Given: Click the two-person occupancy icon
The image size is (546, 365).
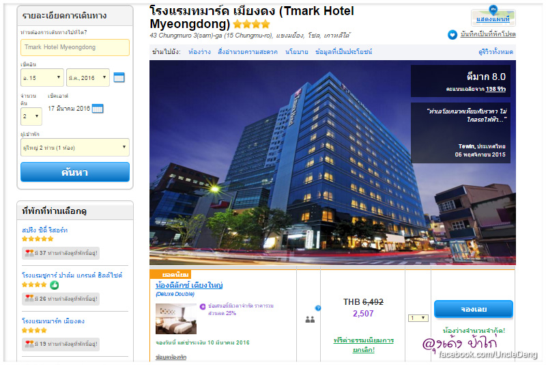Looking at the screenshot, I should (310, 319).
